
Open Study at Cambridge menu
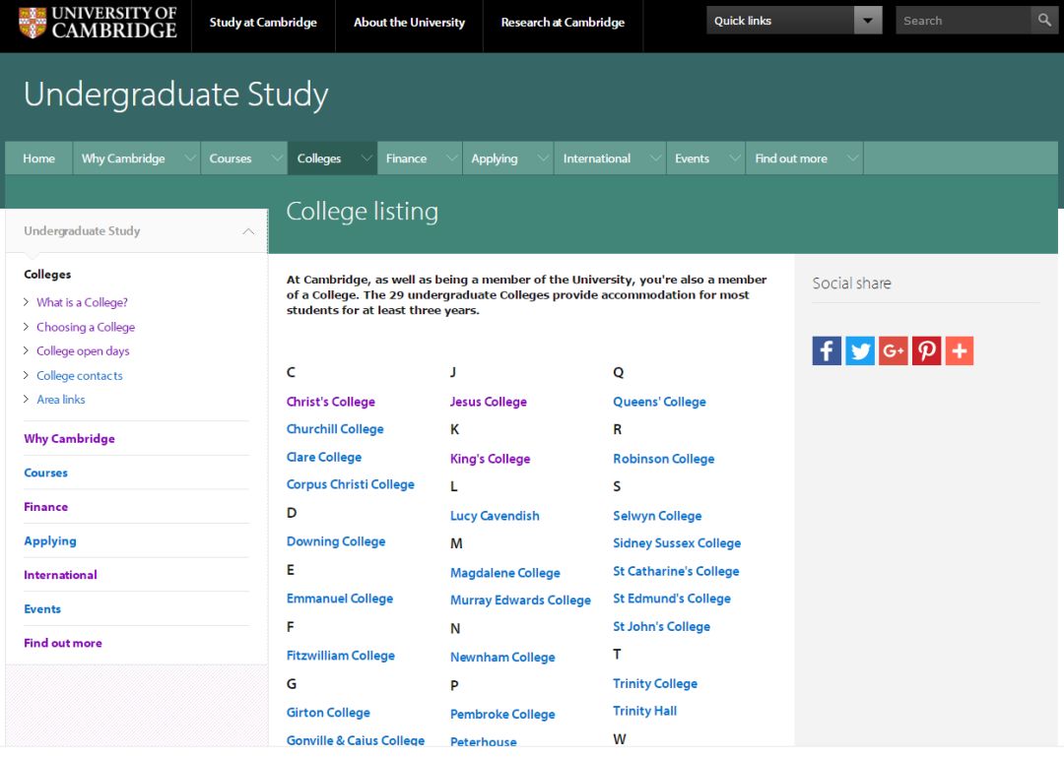pos(263,23)
